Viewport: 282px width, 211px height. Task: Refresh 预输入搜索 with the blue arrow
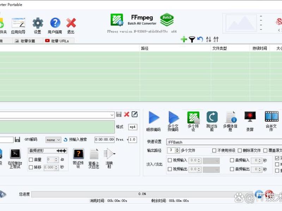66,140
